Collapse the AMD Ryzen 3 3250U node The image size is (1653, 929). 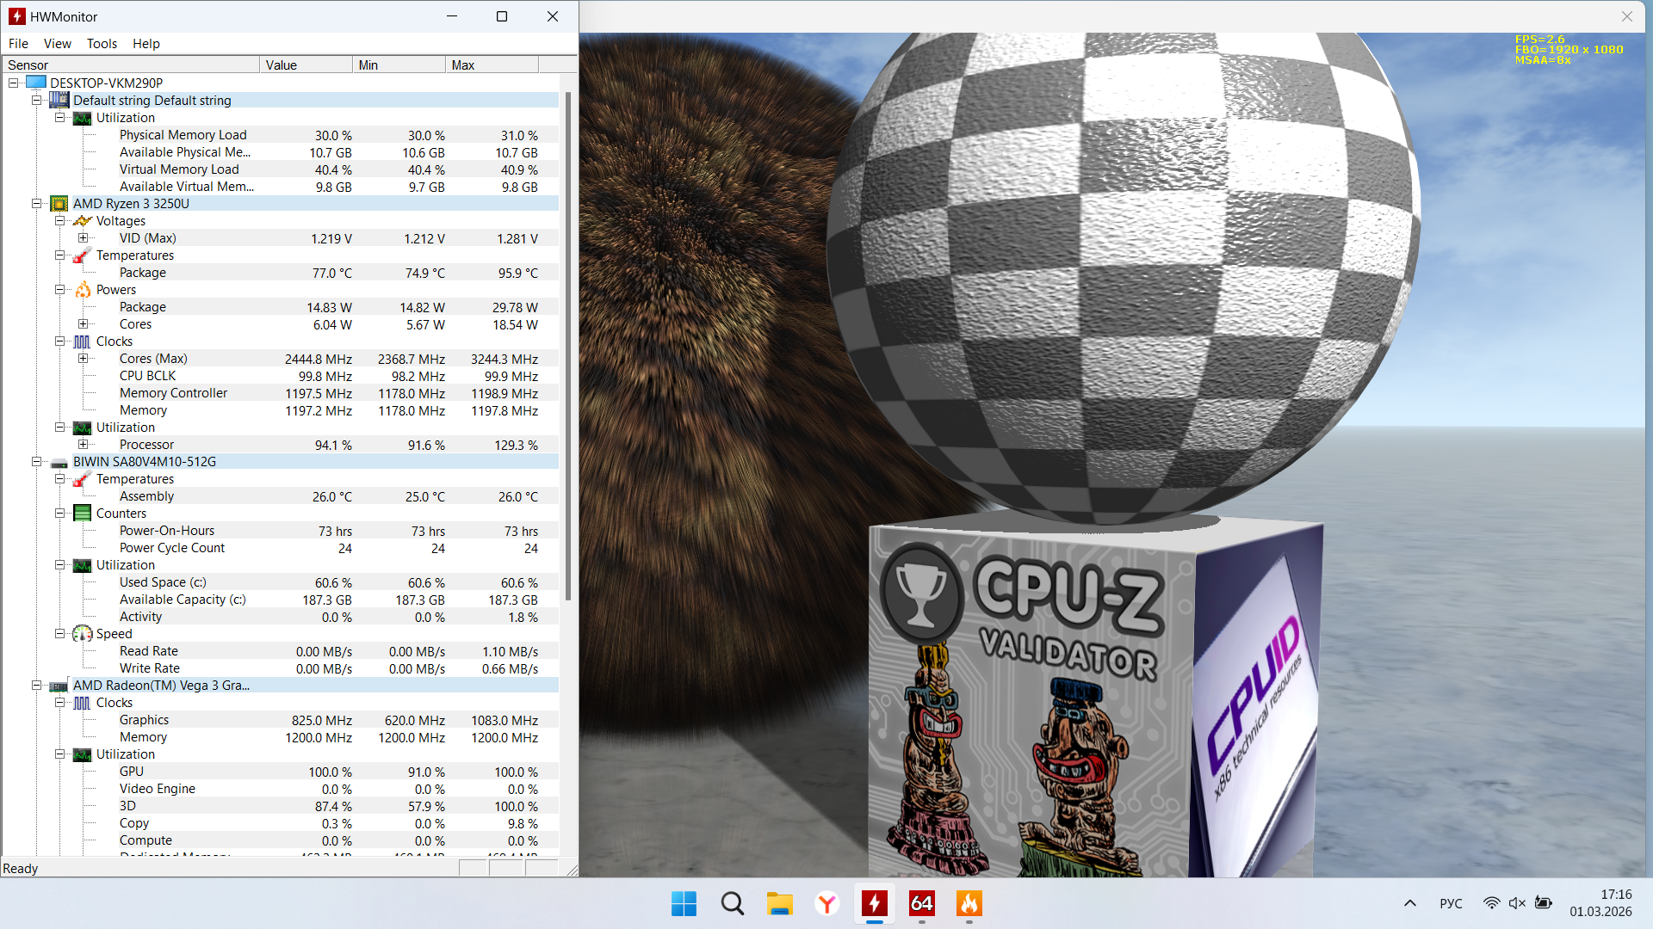pos(36,204)
